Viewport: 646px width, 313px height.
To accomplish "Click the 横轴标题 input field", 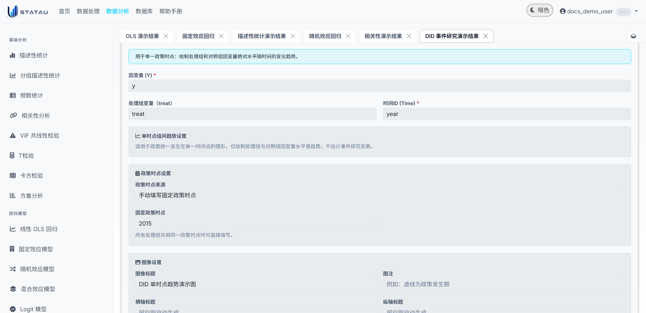I will [x=256, y=310].
